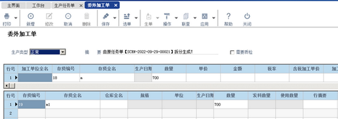The width and height of the screenshot is (338, 119).
Task: Expand the arrow next to 打印
Action: [16, 18]
